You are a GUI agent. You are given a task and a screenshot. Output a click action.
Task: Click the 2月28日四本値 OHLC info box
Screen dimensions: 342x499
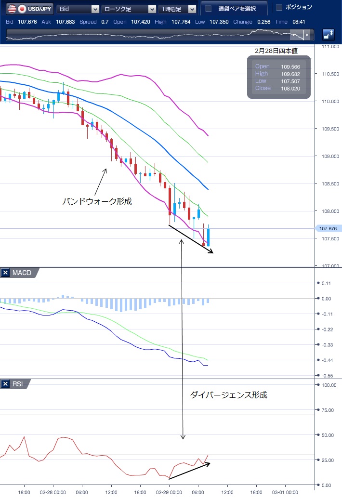coord(278,77)
